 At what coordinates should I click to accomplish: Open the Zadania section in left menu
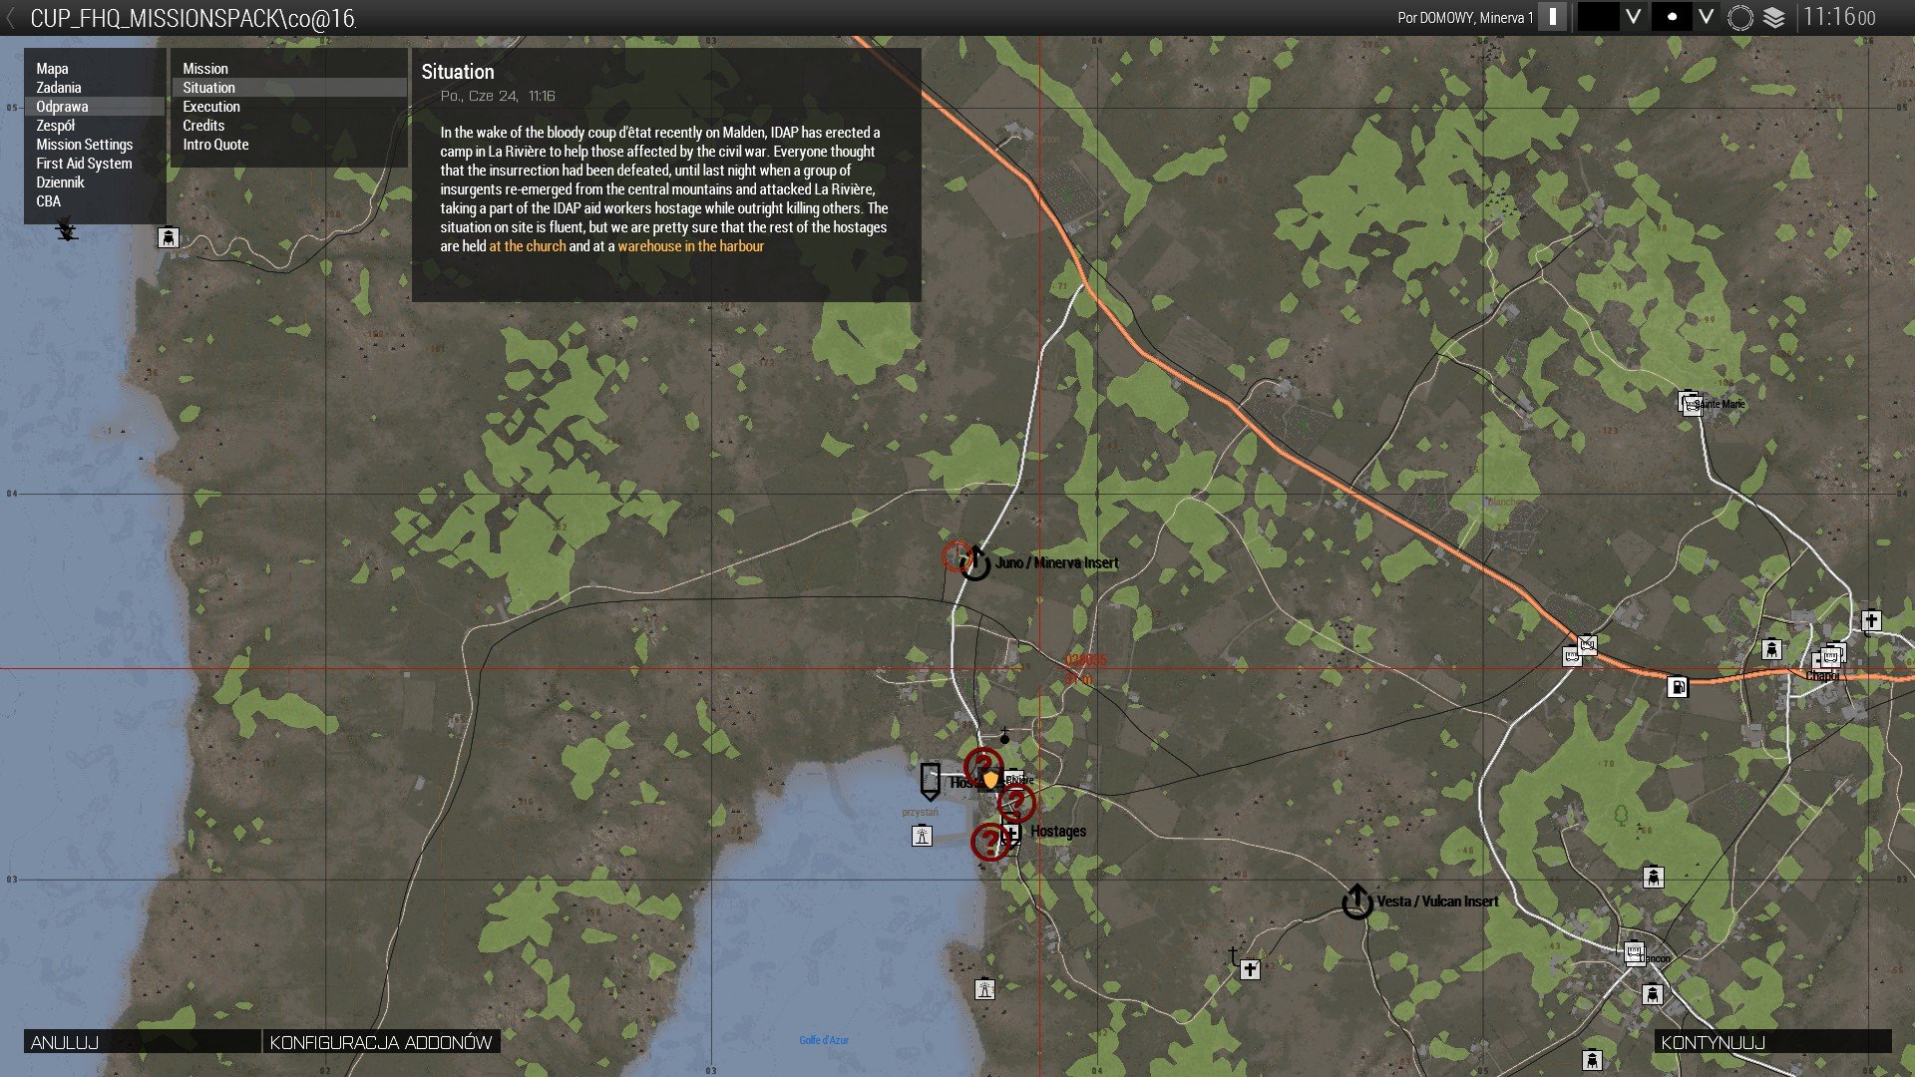pyautogui.click(x=59, y=88)
